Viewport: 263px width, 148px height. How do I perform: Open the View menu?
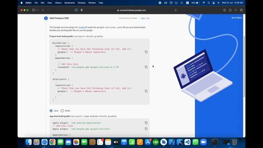click(49, 3)
